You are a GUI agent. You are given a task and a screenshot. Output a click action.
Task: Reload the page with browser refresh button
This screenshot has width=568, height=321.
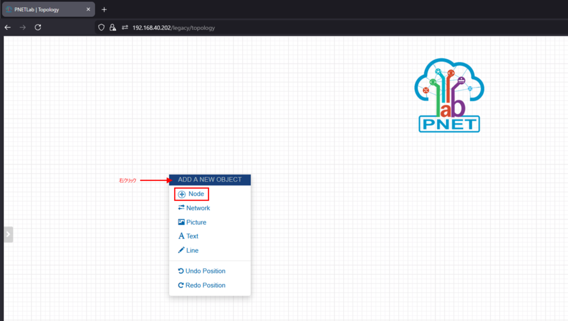click(38, 27)
